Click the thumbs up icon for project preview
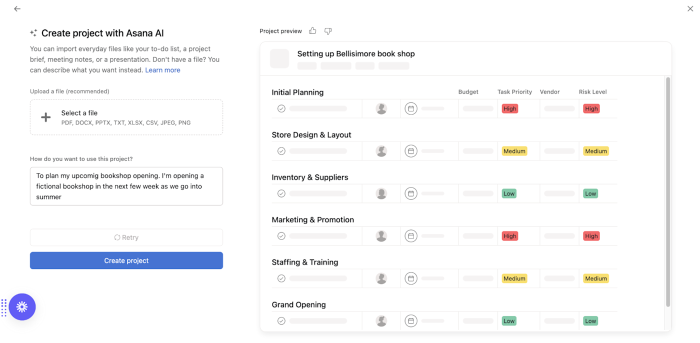The height and width of the screenshot is (343, 700). (312, 31)
